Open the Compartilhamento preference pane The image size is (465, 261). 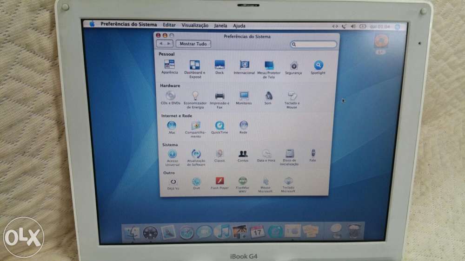click(x=195, y=130)
